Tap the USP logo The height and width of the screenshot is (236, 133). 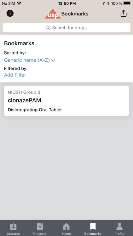point(53,14)
